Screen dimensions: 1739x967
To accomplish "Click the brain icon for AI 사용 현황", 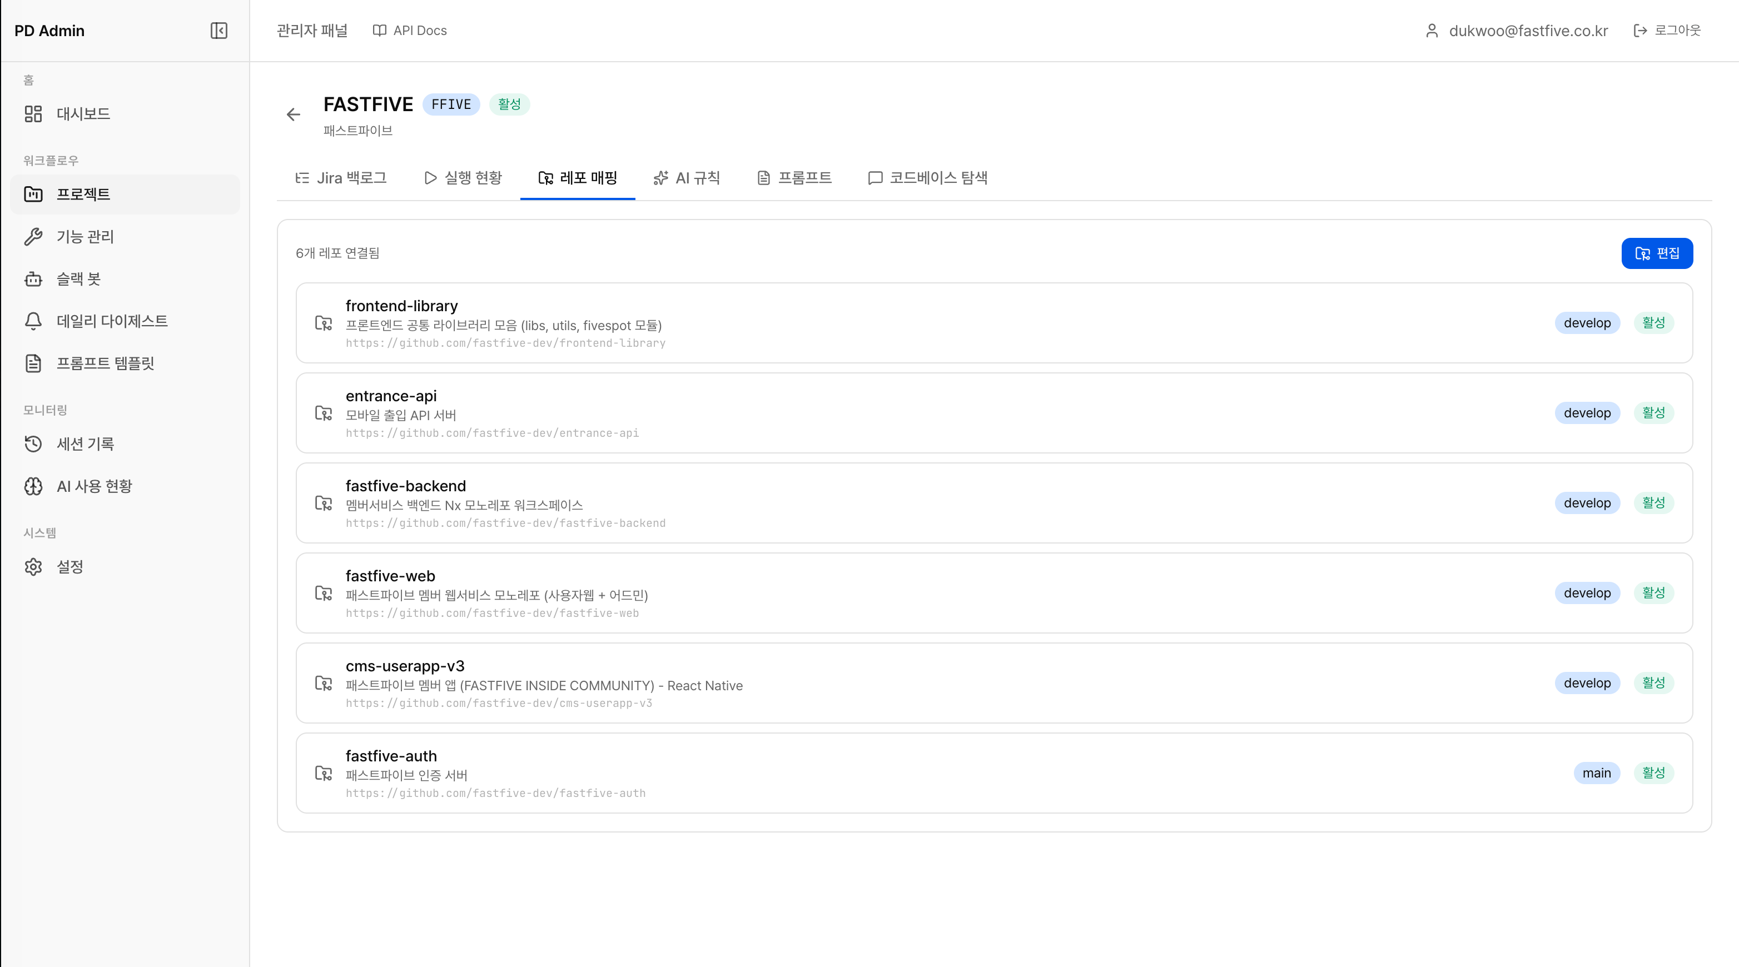I will pyautogui.click(x=33, y=486).
